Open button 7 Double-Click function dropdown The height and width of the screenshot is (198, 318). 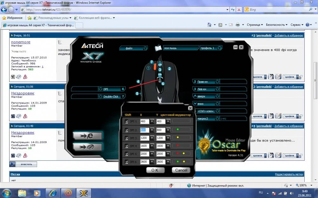coord(101,96)
